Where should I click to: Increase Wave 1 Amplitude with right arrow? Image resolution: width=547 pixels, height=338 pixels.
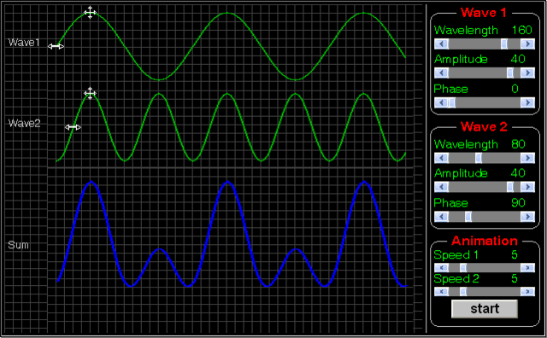(527, 73)
